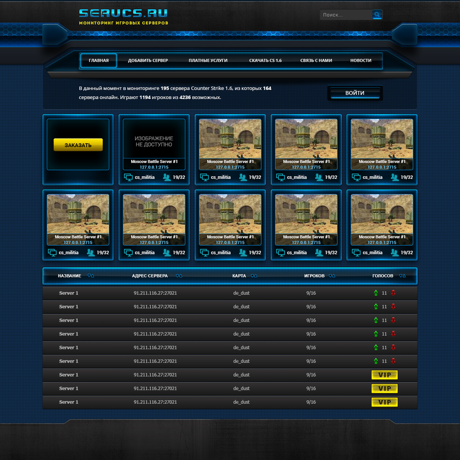Toggle sort arrows beside ИГРОКОВ
This screenshot has height=460, width=460.
pos(332,276)
